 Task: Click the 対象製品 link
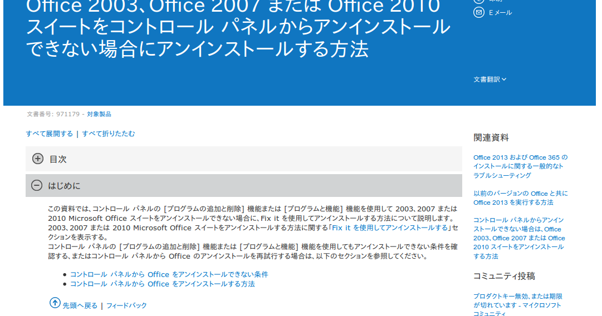pos(99,114)
